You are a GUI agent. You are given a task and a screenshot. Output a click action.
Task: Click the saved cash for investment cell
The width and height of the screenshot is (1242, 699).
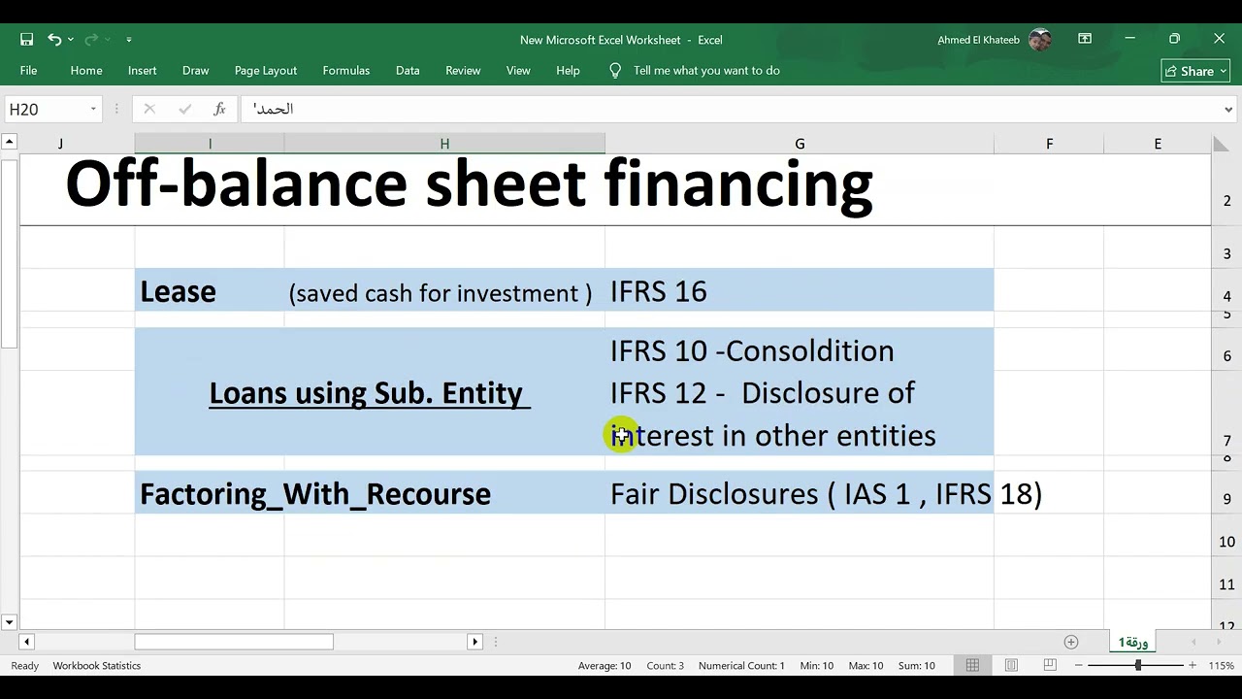(x=444, y=290)
